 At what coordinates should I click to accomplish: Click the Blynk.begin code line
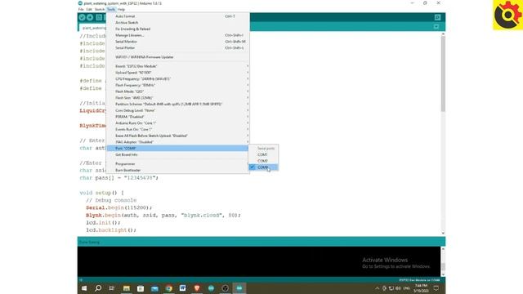point(163,216)
